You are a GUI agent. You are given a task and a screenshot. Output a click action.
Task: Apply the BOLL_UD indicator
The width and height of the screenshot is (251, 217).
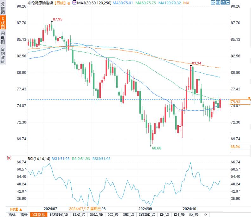(96, 215)
